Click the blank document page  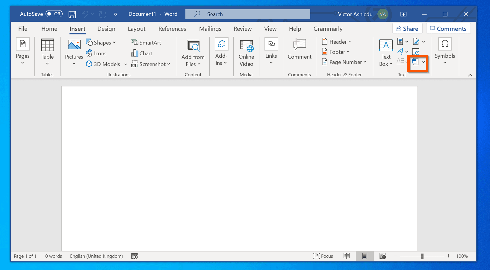coord(240,169)
